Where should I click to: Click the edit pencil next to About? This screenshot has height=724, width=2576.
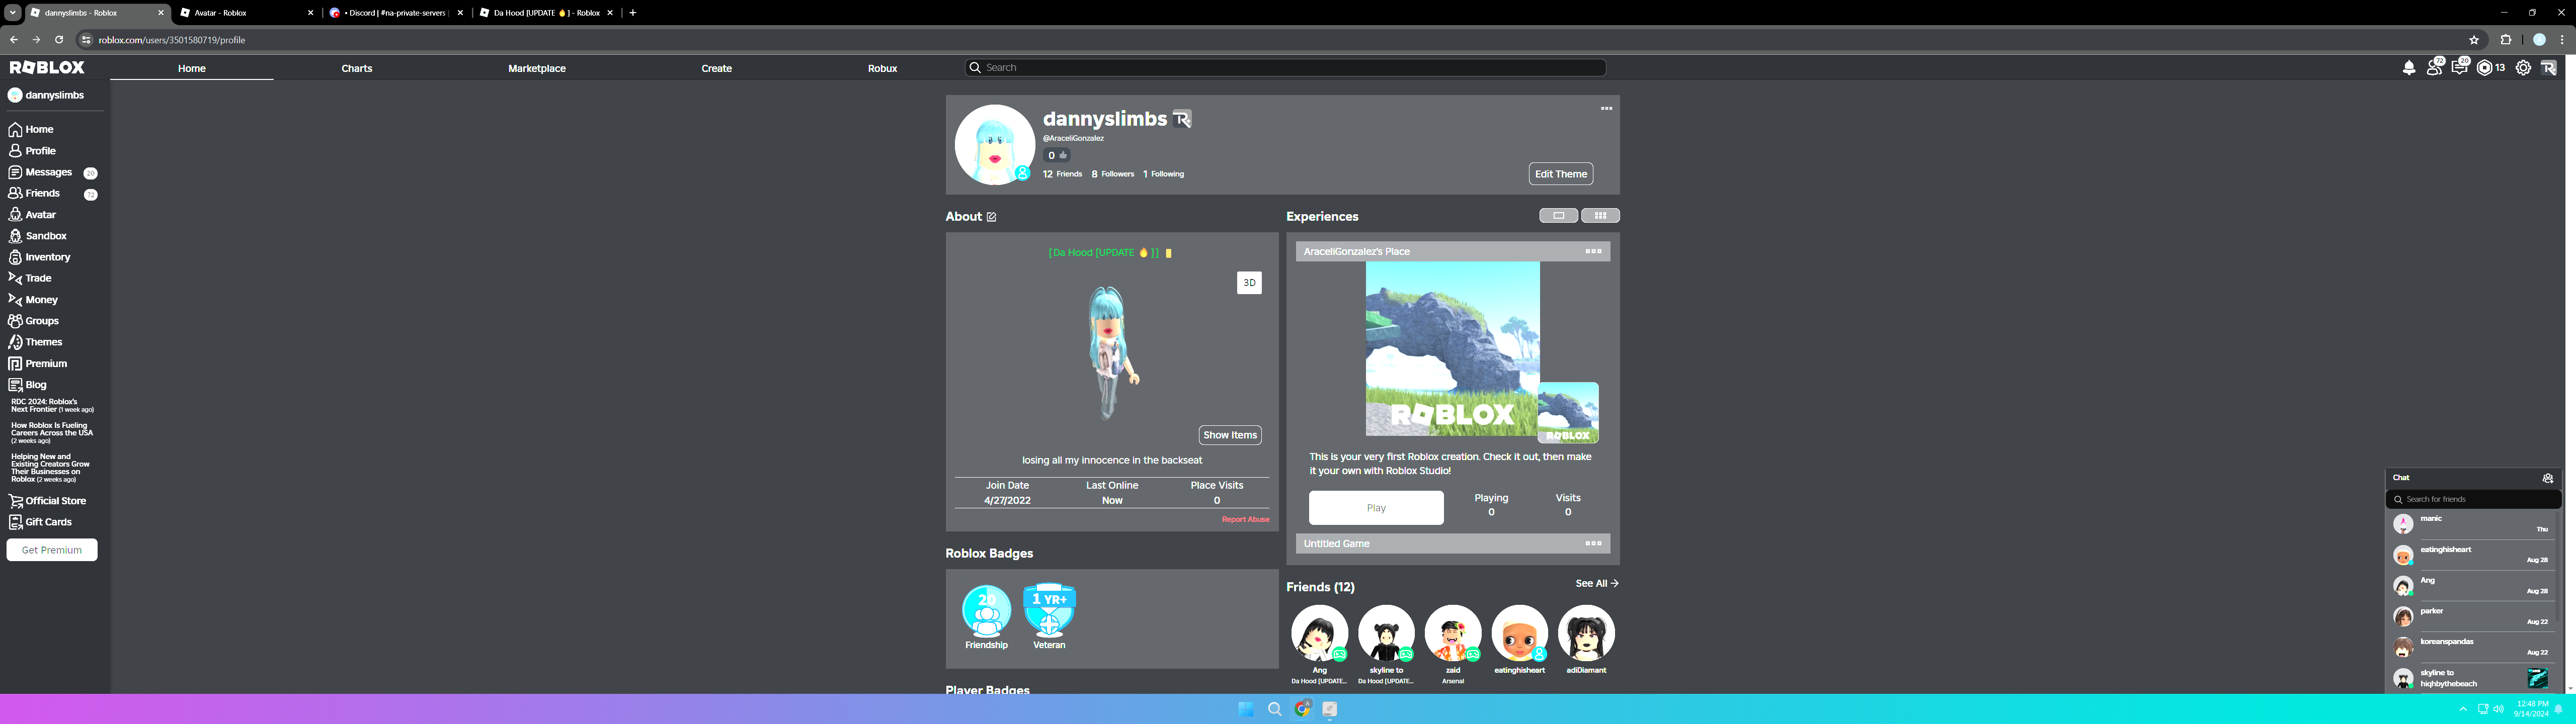pyautogui.click(x=991, y=217)
